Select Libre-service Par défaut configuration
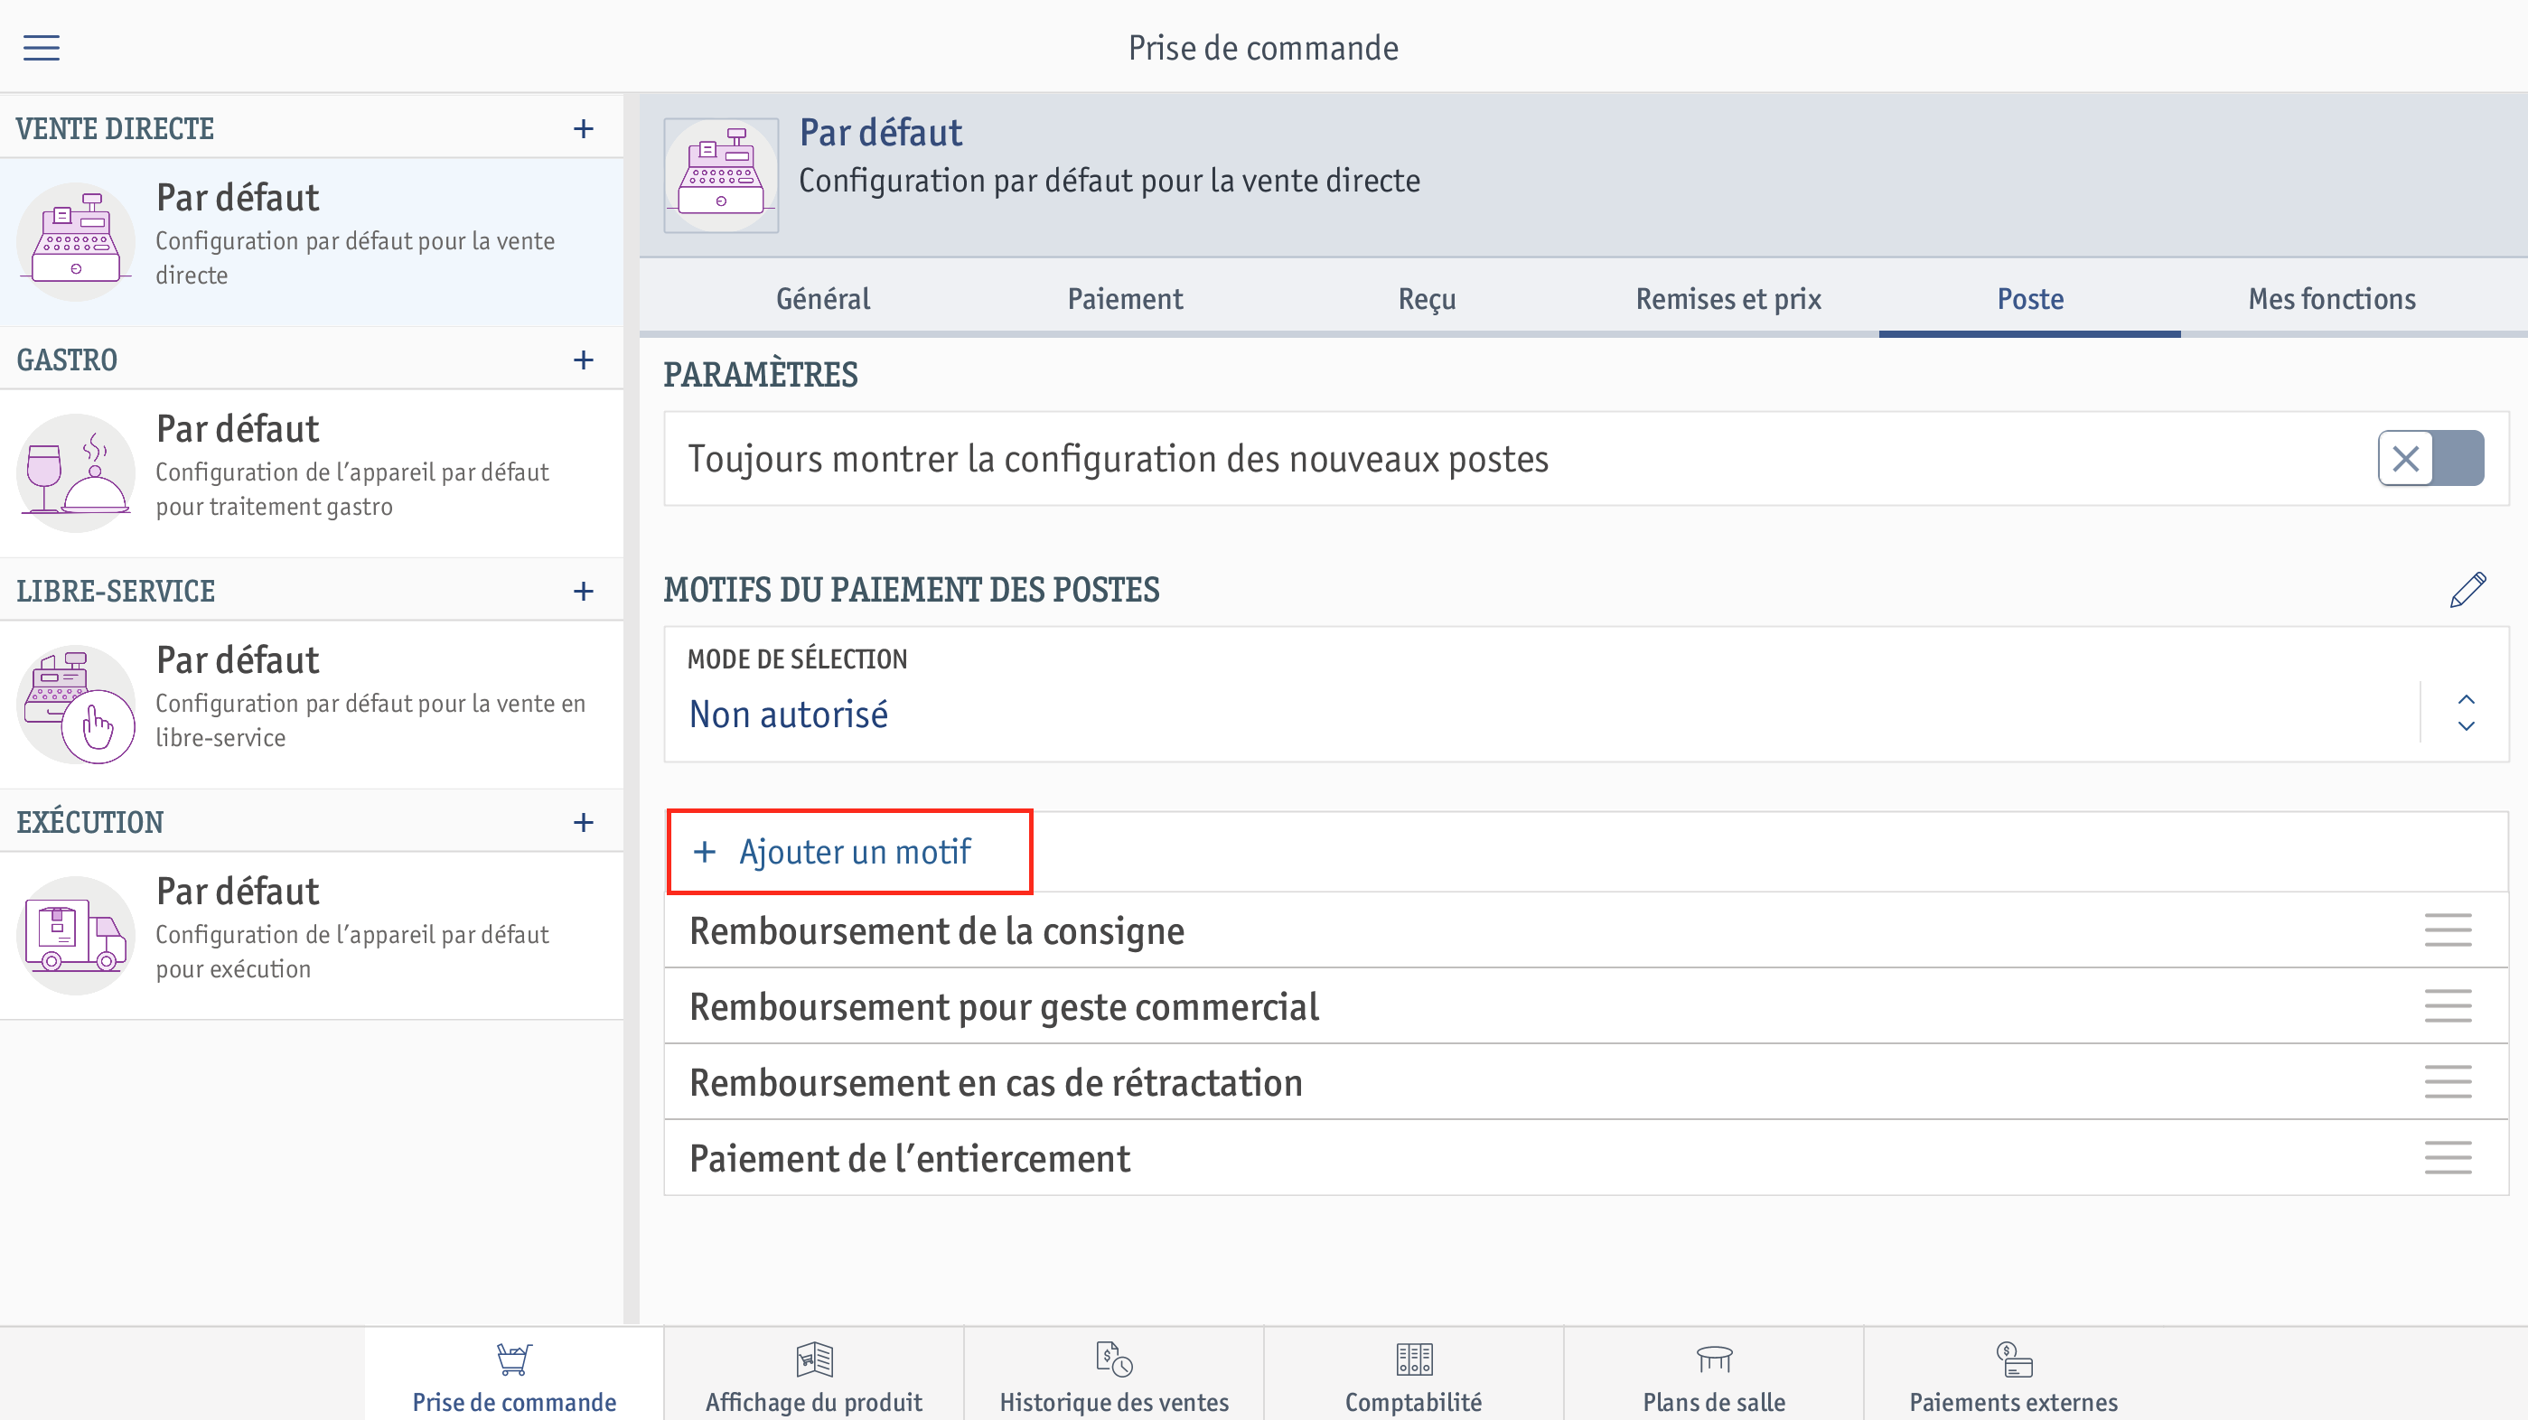 click(311, 704)
